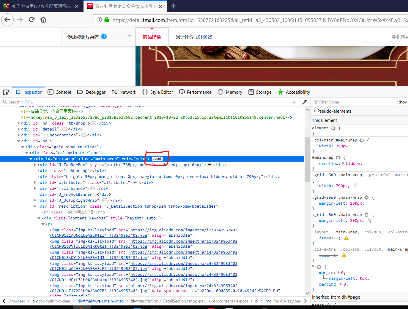Move breadcrumbs right with arrow

306,301
